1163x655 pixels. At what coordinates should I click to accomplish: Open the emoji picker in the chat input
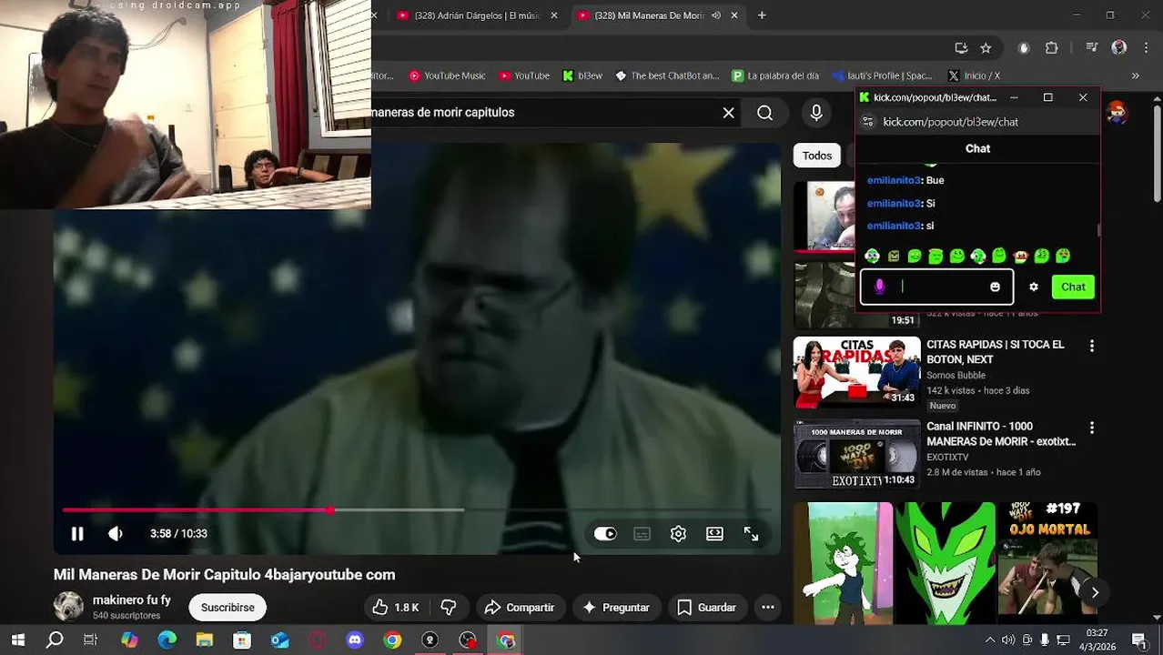point(995,287)
